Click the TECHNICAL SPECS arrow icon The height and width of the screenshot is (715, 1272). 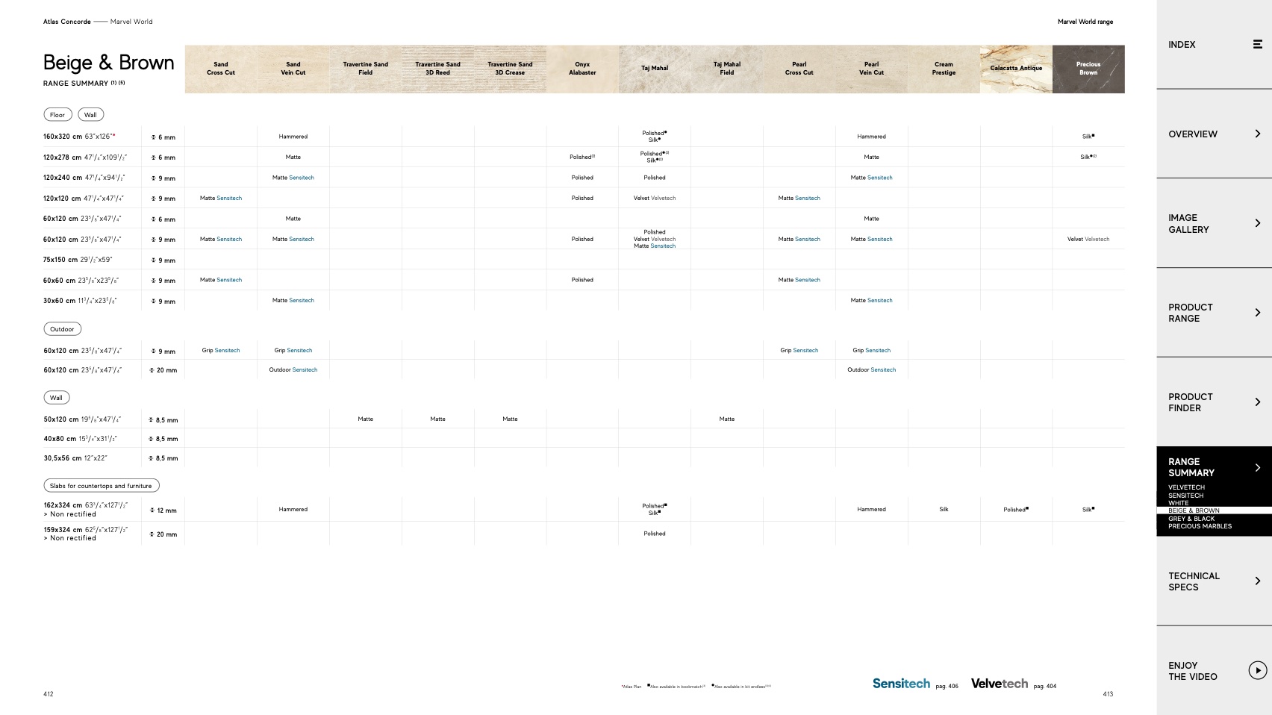pos(1257,581)
